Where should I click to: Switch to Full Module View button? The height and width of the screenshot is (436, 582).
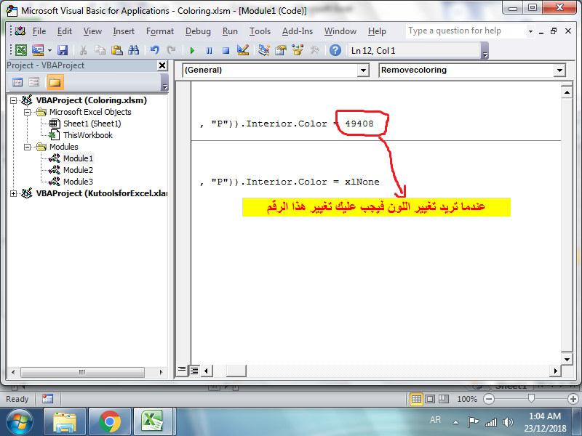coord(194,370)
